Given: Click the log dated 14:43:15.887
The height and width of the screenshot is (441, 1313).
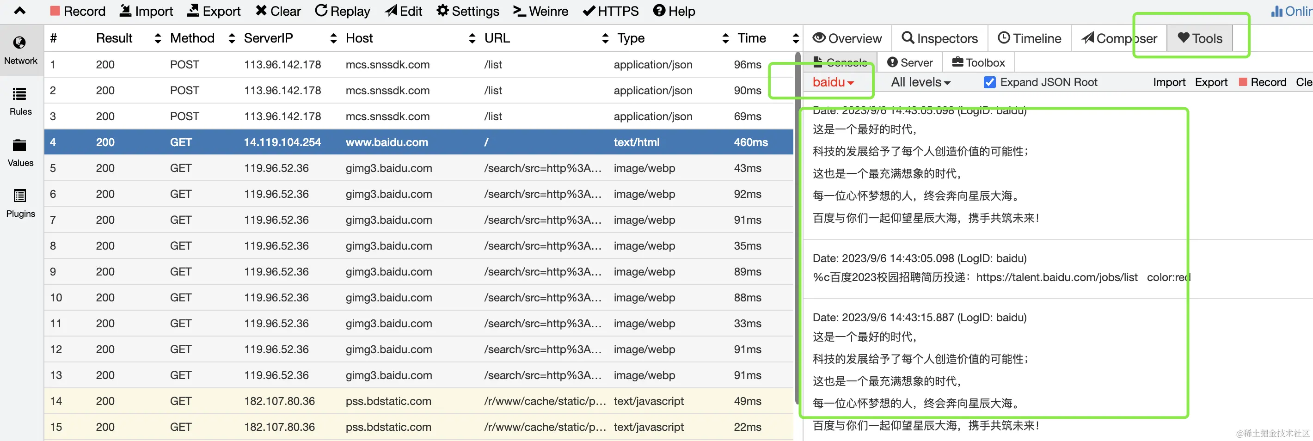Looking at the screenshot, I should click(x=920, y=317).
